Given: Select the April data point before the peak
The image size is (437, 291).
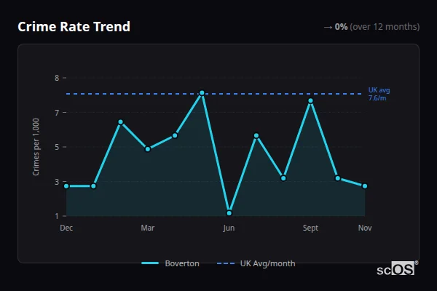Looking at the screenshot, I should click(175, 135).
